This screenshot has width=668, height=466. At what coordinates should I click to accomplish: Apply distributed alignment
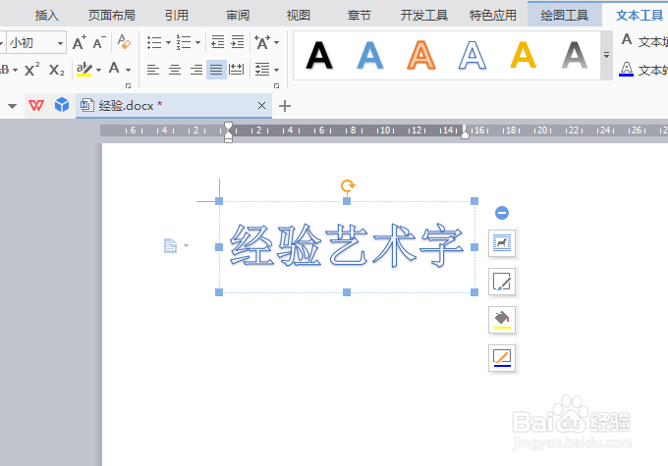click(237, 70)
